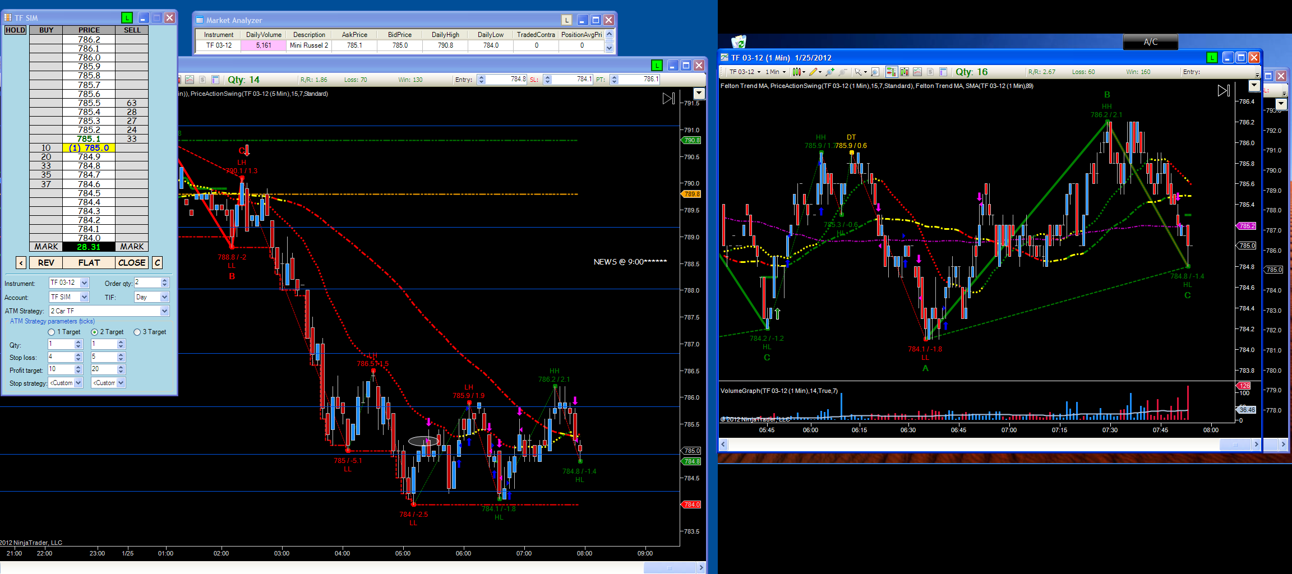Click the CLOSE position button
1292x574 pixels.
(132, 262)
